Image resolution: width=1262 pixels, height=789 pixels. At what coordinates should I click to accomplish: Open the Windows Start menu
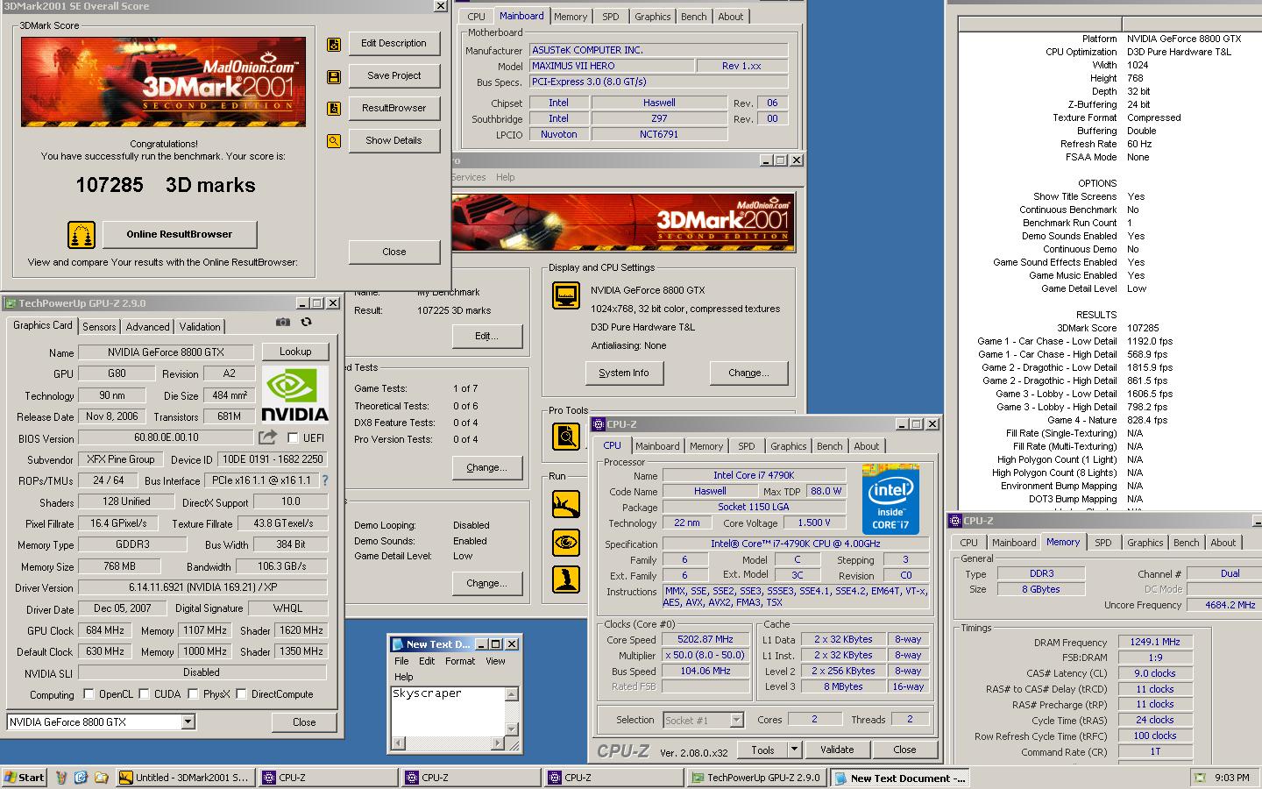[x=25, y=778]
